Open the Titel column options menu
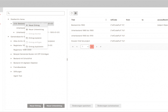 pos(106,20)
